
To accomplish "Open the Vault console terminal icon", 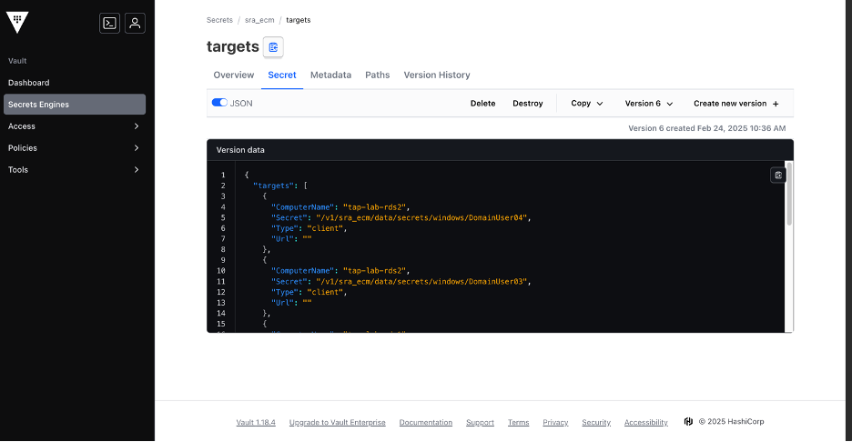I will pyautogui.click(x=110, y=24).
